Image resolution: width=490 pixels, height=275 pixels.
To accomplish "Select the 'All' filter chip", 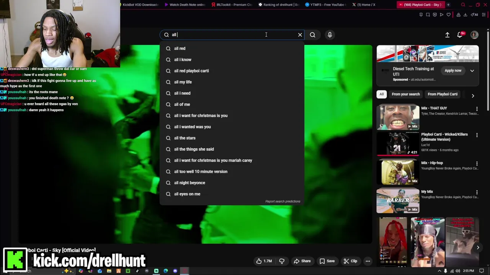I will click(382, 94).
